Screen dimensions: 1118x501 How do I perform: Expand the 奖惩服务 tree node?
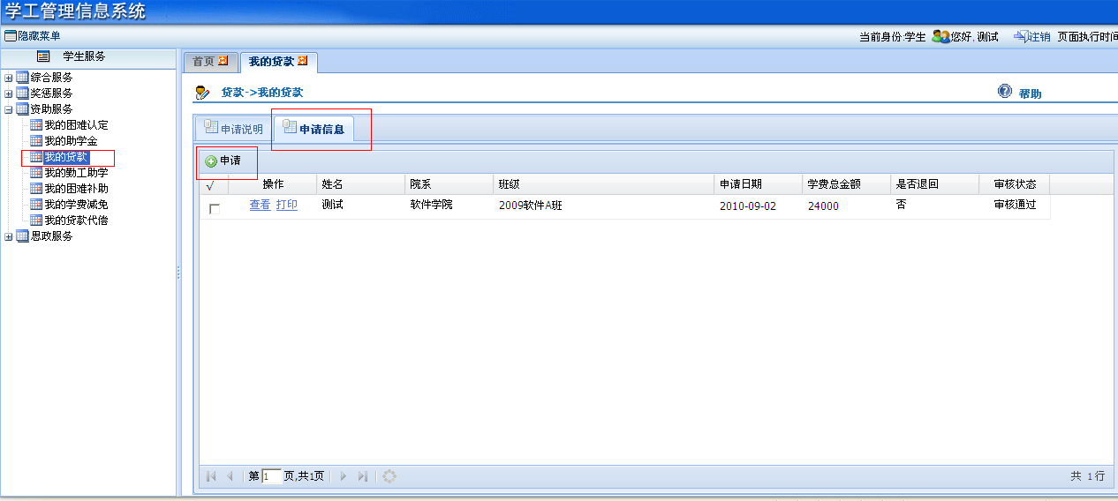point(9,93)
